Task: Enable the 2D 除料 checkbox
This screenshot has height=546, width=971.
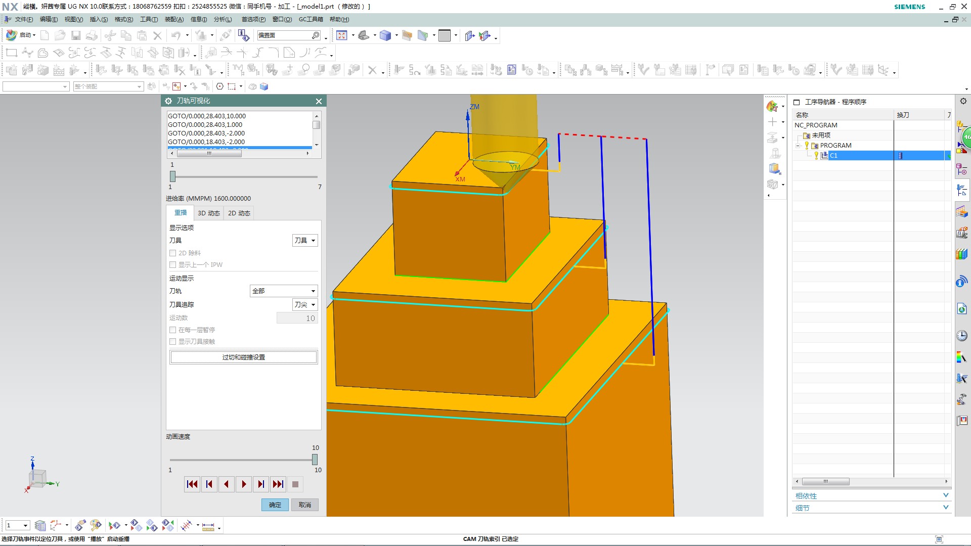Action: tap(173, 253)
